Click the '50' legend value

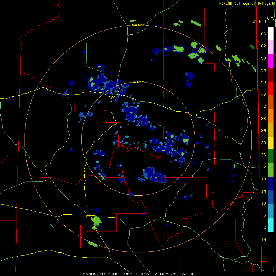tap(263, 82)
